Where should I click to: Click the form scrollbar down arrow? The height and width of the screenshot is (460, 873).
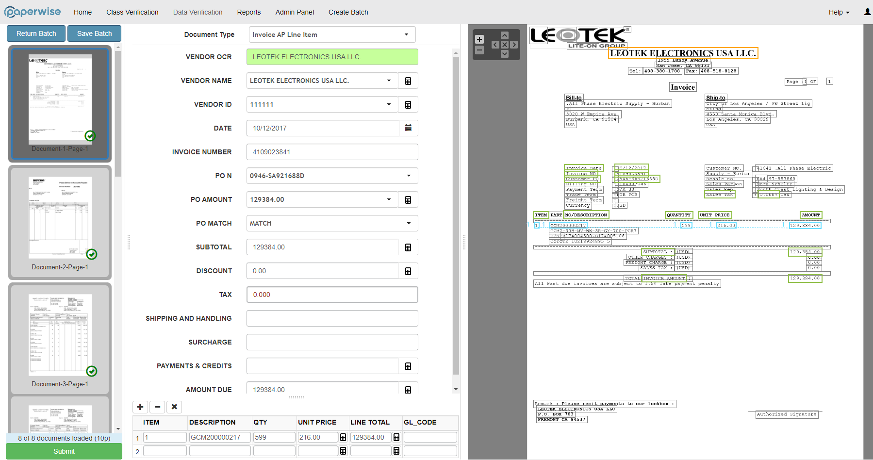coord(456,389)
